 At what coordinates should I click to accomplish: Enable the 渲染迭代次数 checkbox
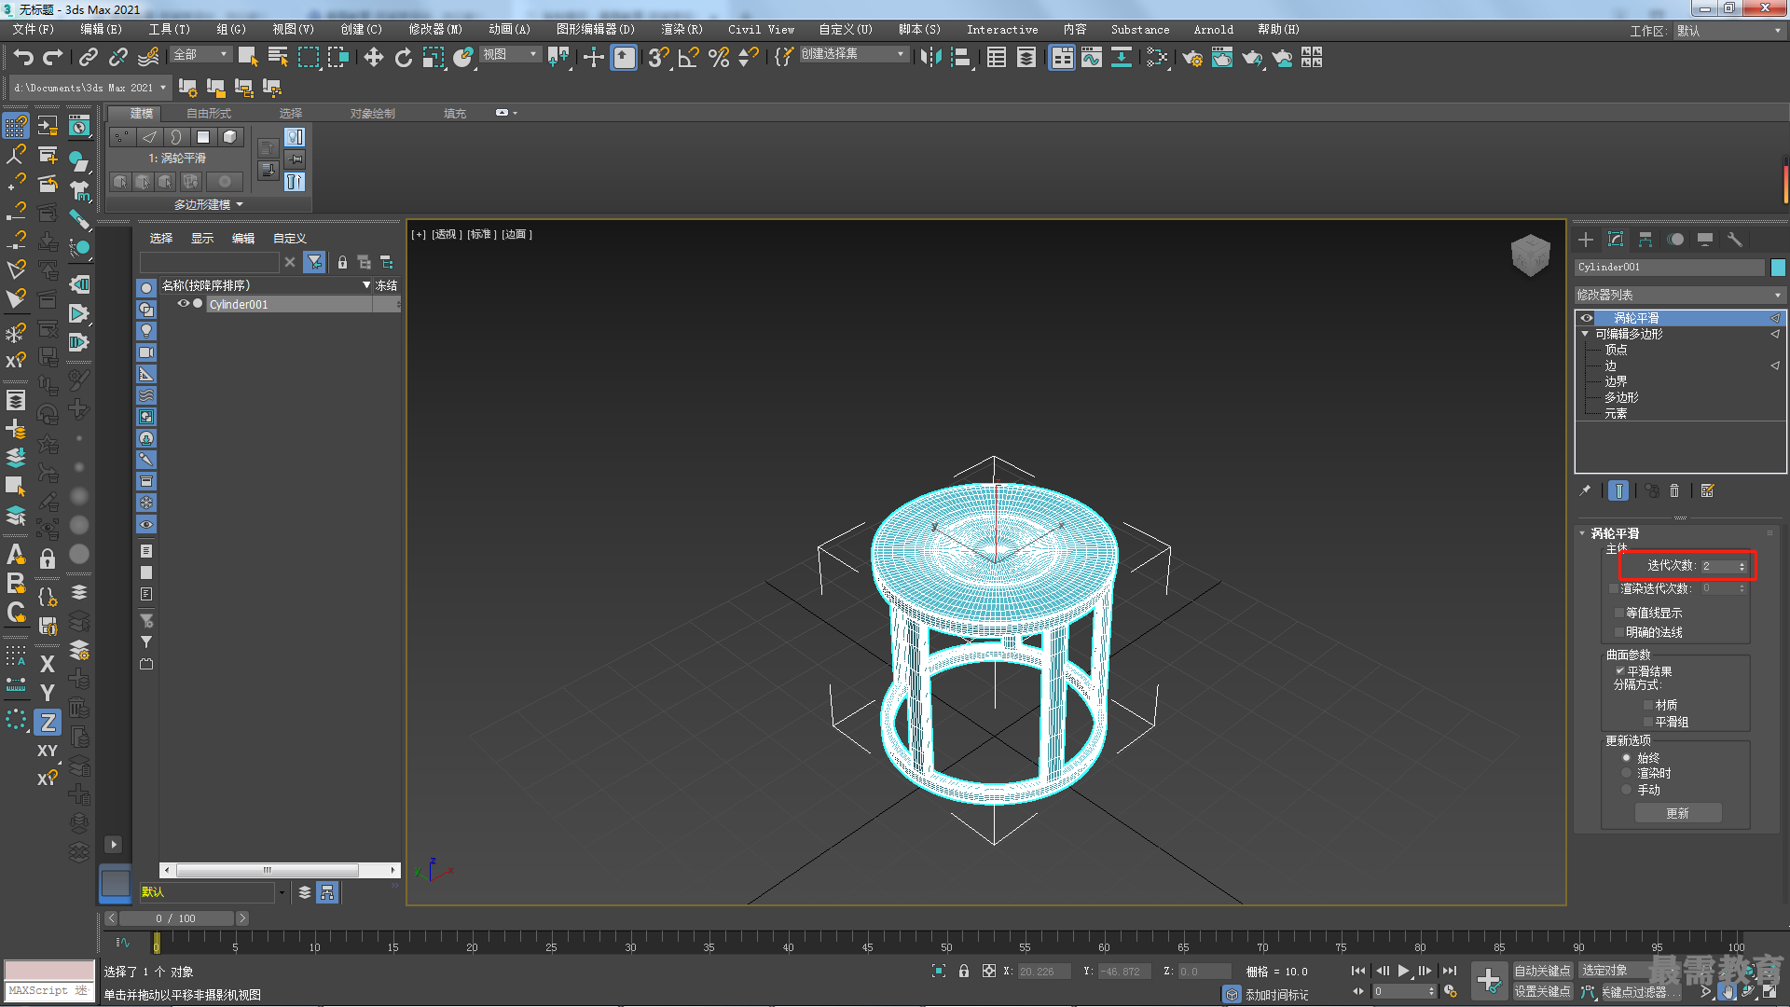point(1615,588)
